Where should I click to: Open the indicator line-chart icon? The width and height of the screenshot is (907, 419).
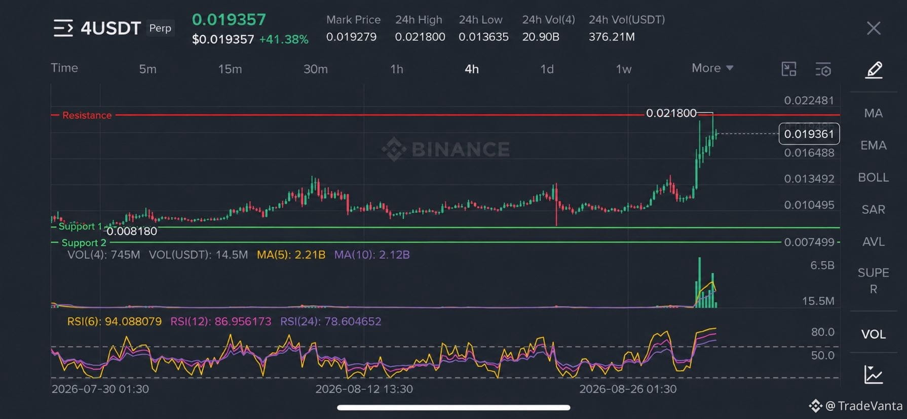coord(874,374)
